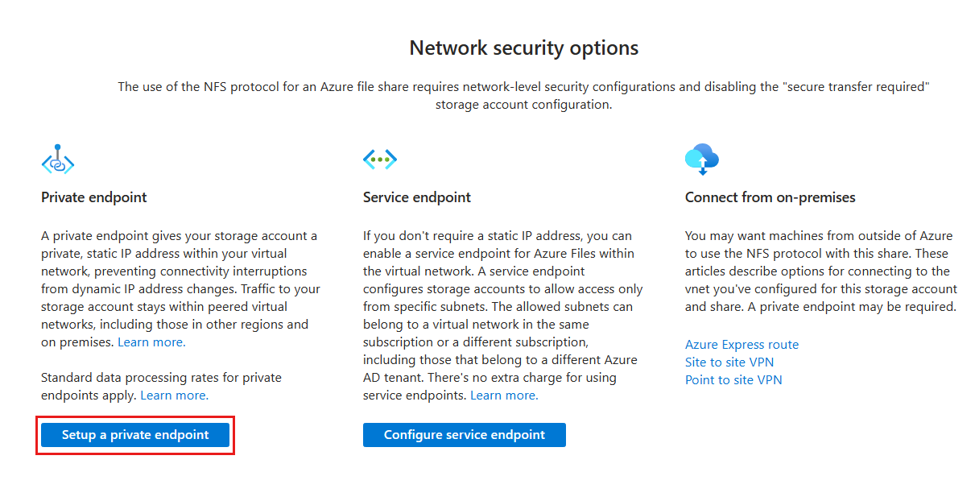Viewport: 975px width, 497px height.
Task: Click Learn more in the Private endpoint description
Action: (151, 342)
